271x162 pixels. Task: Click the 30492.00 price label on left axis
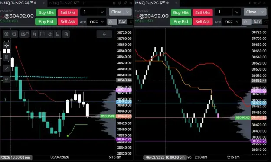point(124,102)
